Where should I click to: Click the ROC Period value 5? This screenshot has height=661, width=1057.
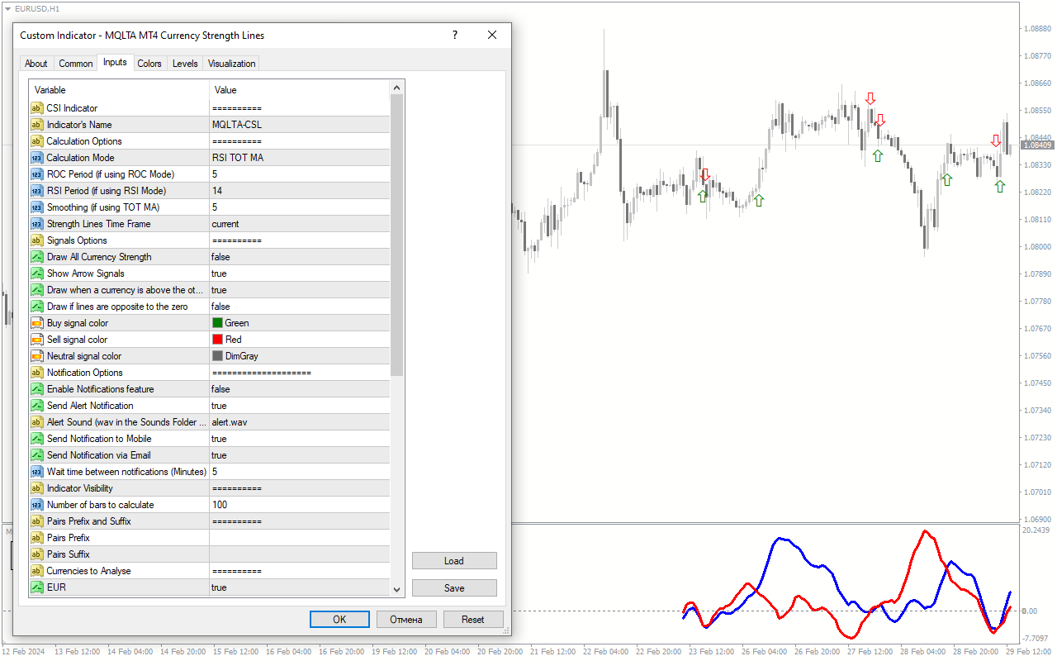pos(299,174)
